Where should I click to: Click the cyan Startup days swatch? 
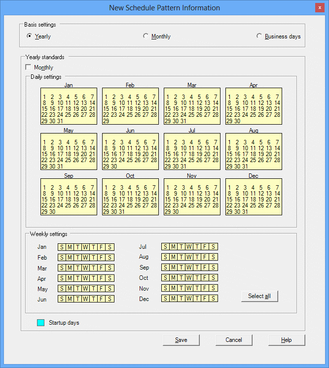(x=41, y=323)
